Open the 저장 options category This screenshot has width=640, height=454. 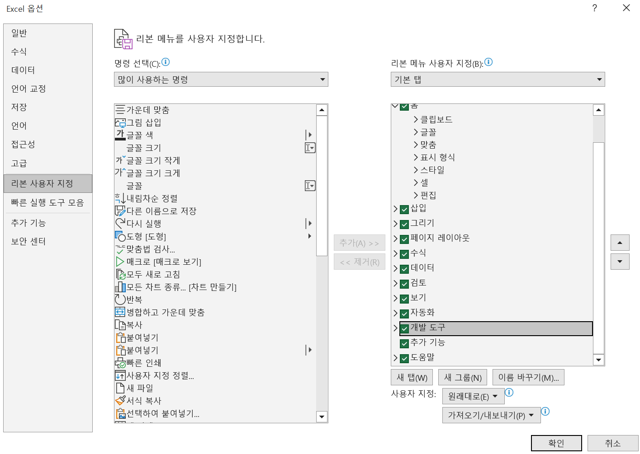48,107
